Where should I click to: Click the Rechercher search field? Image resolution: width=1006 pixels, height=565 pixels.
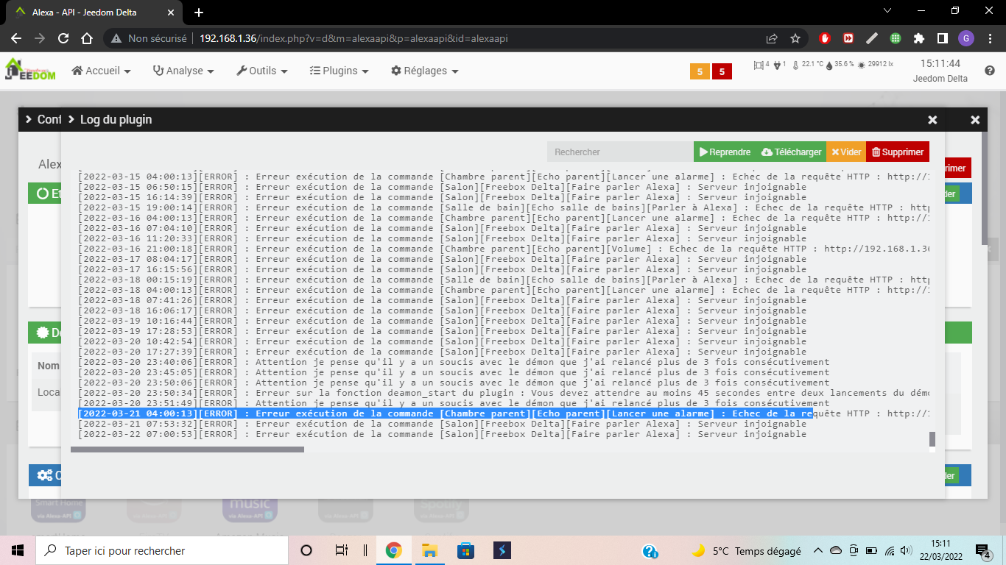(620, 152)
